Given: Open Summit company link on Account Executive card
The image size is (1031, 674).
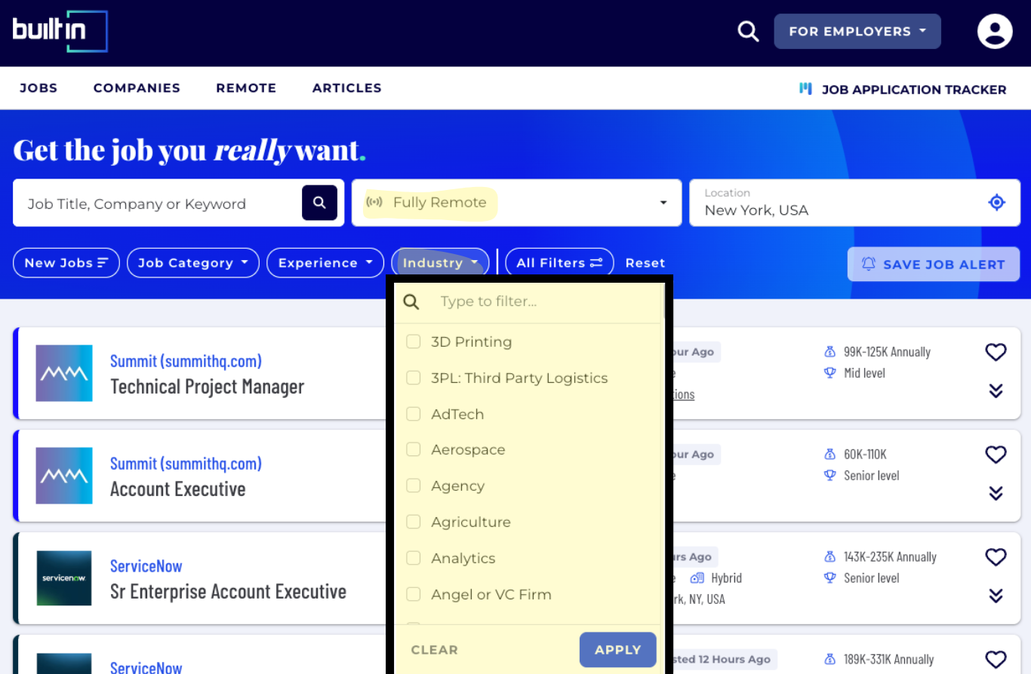Looking at the screenshot, I should coord(186,464).
